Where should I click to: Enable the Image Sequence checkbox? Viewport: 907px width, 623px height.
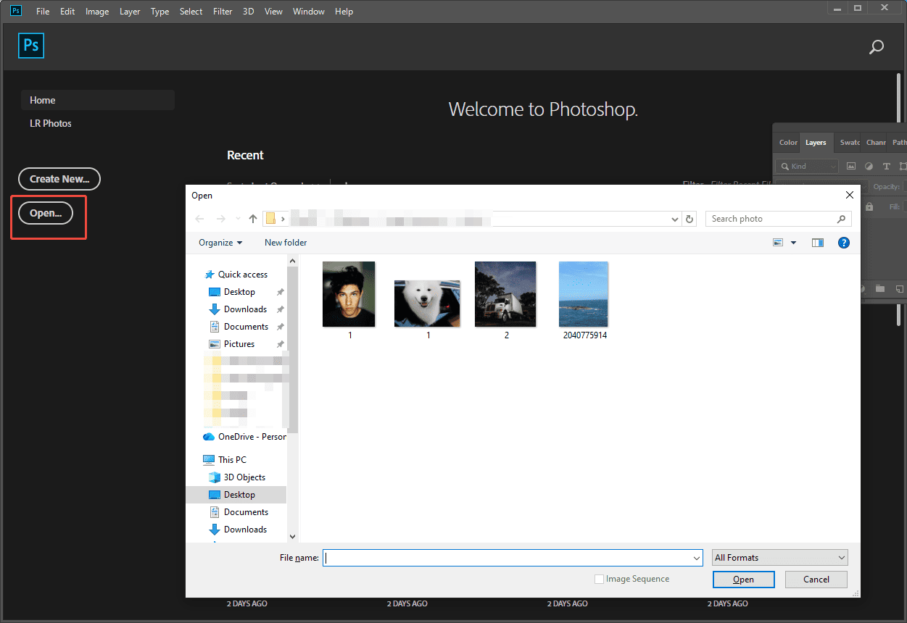click(x=600, y=578)
